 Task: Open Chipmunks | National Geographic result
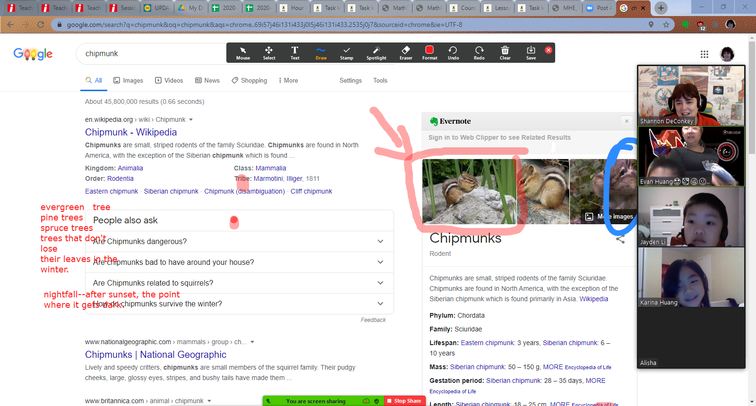tap(155, 355)
